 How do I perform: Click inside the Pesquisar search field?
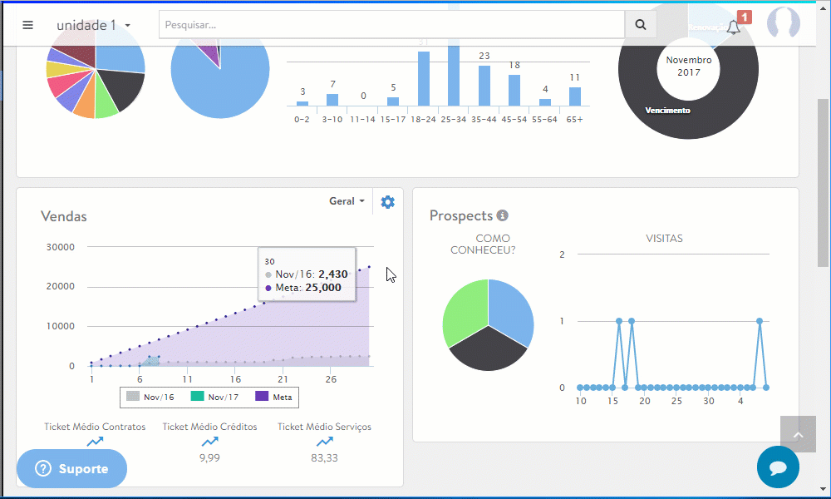point(391,25)
